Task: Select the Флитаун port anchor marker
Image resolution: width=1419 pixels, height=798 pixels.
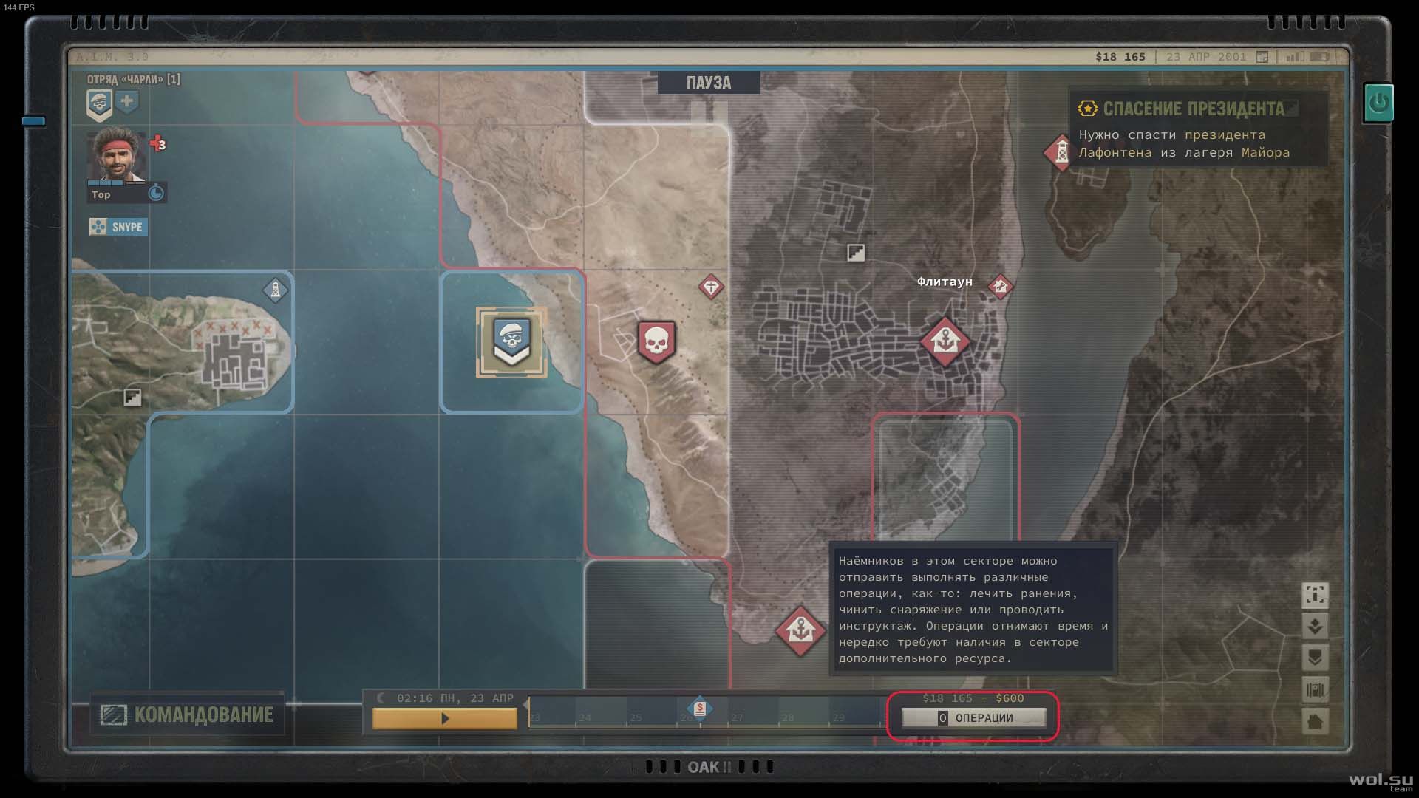Action: [945, 341]
